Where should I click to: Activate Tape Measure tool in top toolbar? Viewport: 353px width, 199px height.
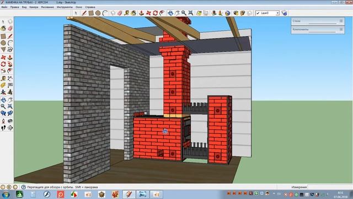(126, 13)
